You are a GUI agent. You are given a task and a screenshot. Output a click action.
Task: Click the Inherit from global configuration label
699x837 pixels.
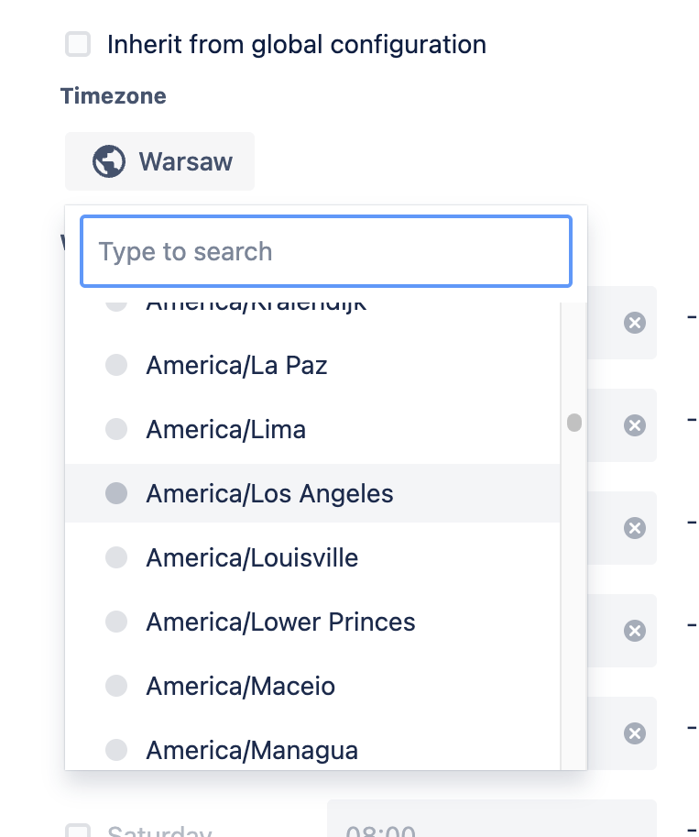(297, 44)
